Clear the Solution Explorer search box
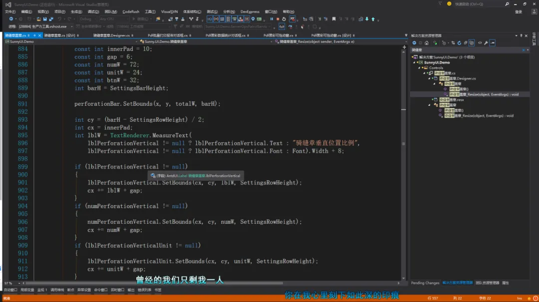539x302 pixels. tap(524, 50)
